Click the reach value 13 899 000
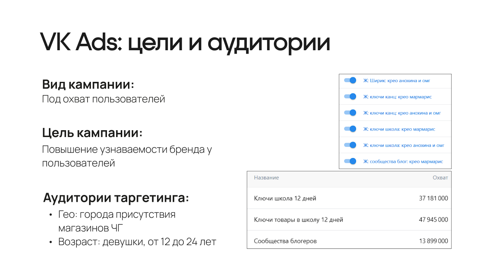The width and height of the screenshot is (489, 260). (x=433, y=241)
